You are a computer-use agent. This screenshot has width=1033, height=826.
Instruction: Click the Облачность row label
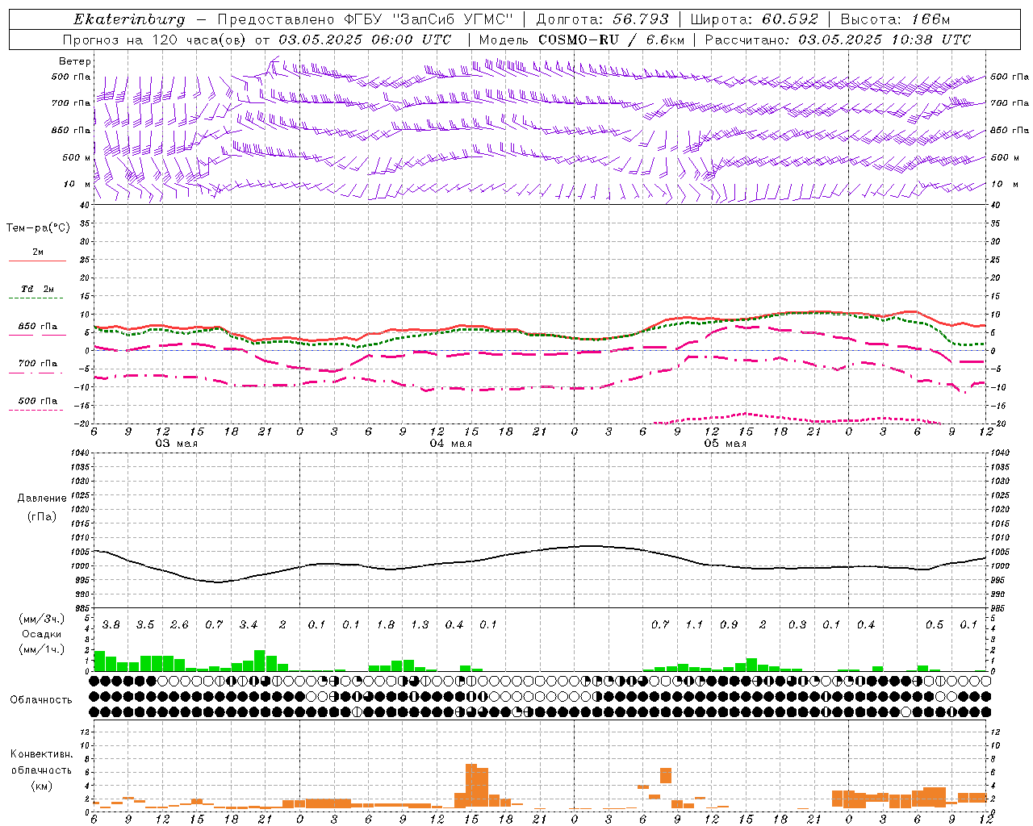41,699
